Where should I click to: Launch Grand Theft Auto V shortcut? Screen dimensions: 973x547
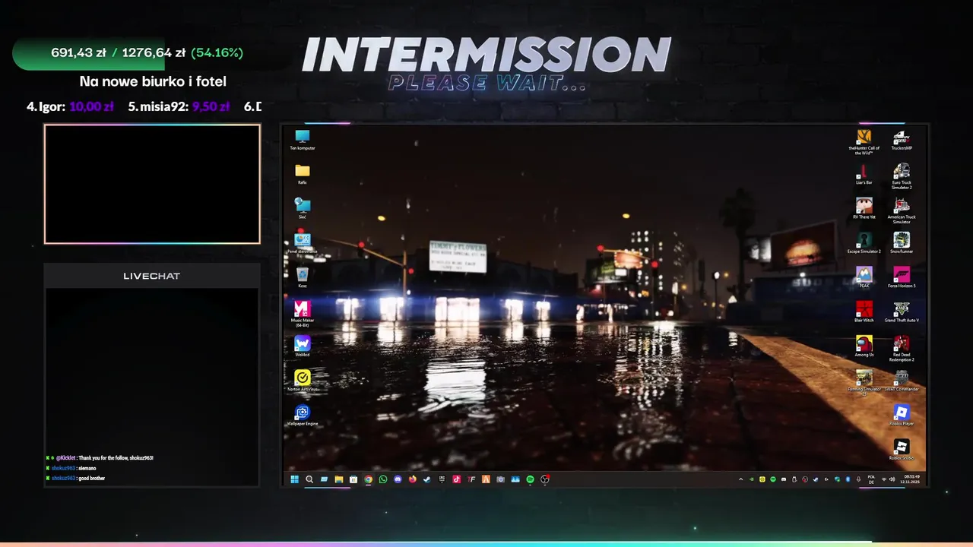(x=902, y=311)
